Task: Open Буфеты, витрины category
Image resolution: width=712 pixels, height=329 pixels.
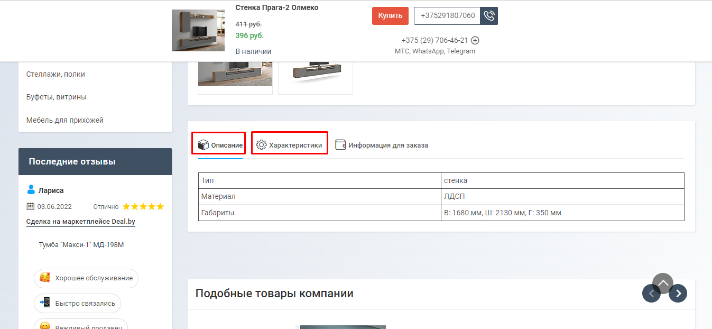Action: (x=57, y=97)
